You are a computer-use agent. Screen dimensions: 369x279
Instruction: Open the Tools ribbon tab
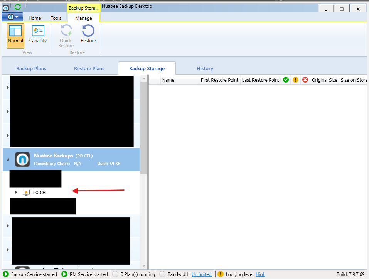pos(56,18)
